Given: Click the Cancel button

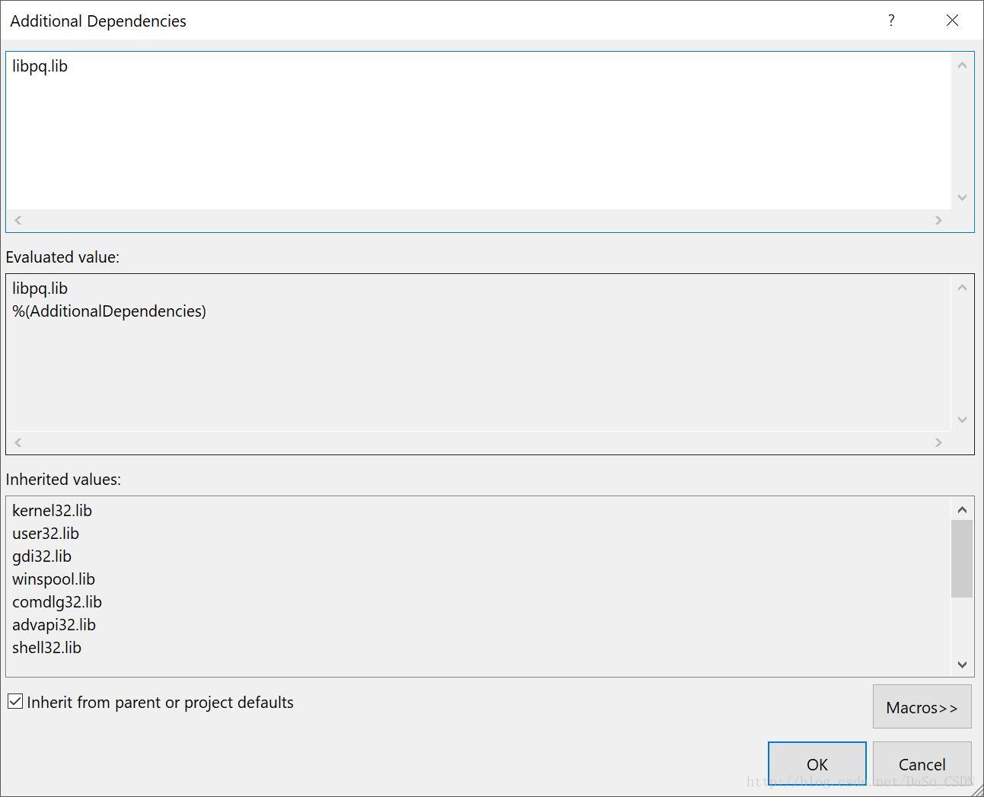Looking at the screenshot, I should [x=922, y=764].
